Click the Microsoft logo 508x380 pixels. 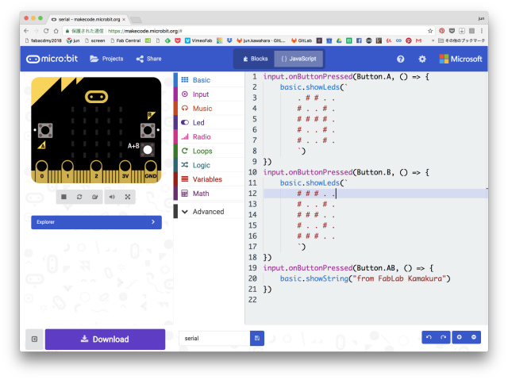tap(460, 59)
